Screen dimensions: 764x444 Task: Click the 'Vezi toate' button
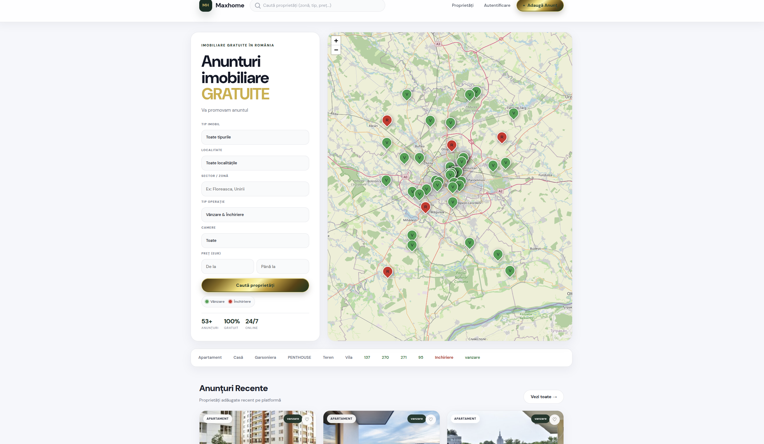(544, 397)
